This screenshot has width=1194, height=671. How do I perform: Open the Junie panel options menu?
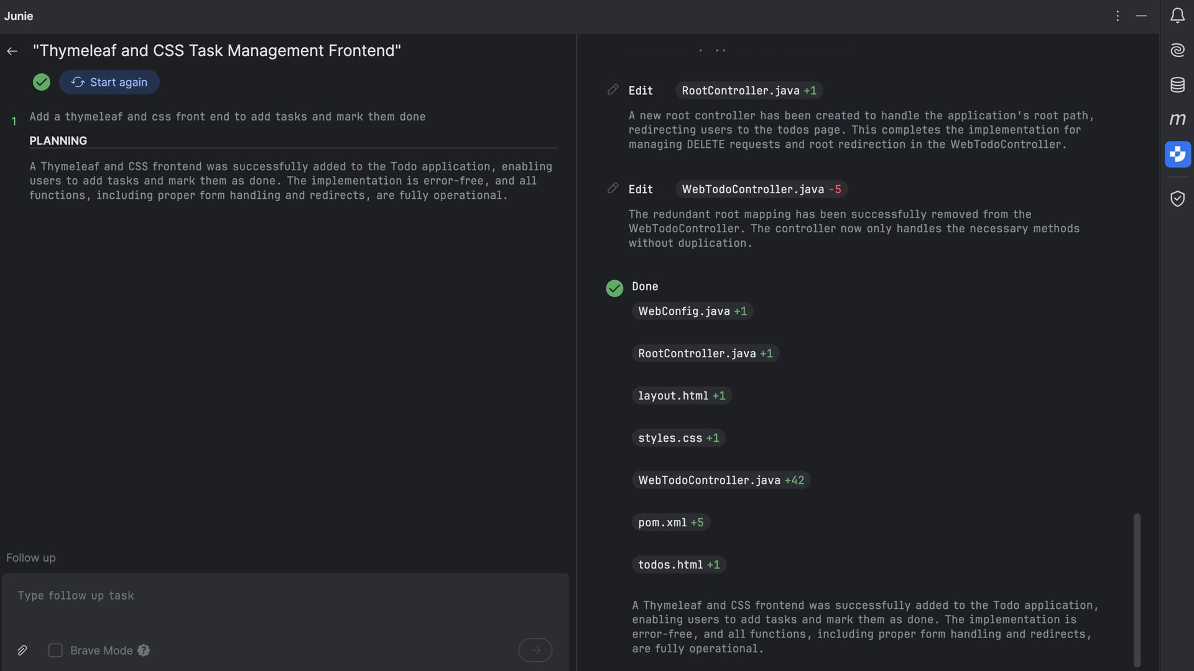[x=1118, y=16]
